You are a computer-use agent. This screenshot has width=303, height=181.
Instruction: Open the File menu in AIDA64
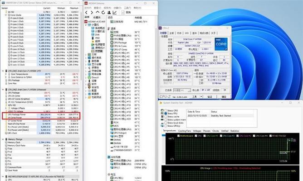(88, 8)
